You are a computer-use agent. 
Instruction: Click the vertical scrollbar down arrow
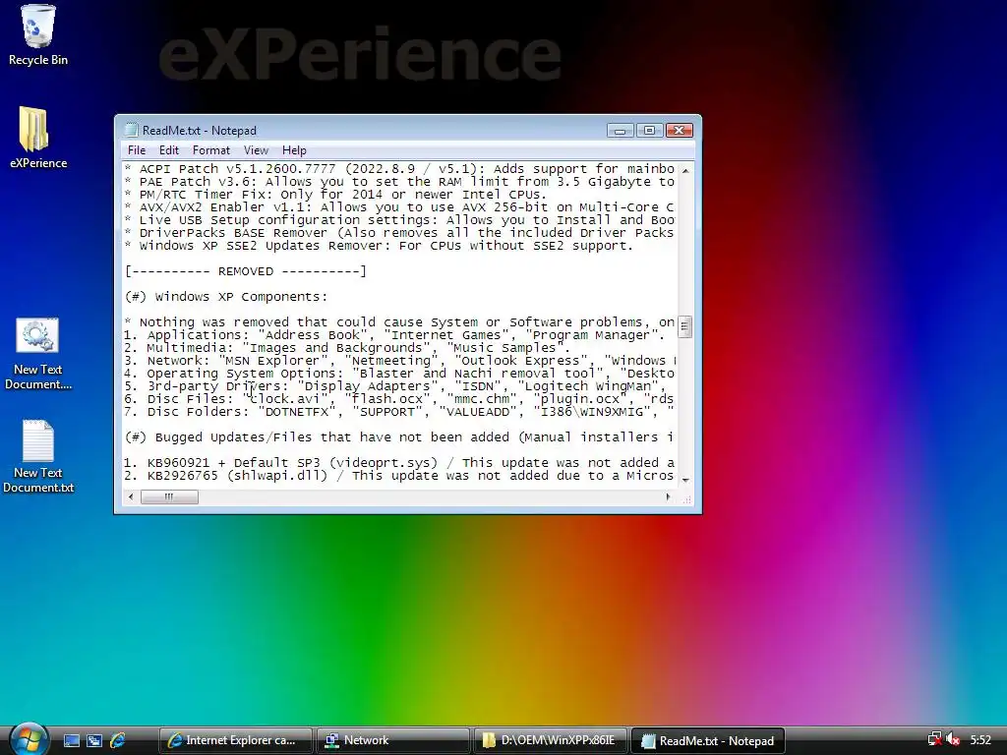click(685, 480)
